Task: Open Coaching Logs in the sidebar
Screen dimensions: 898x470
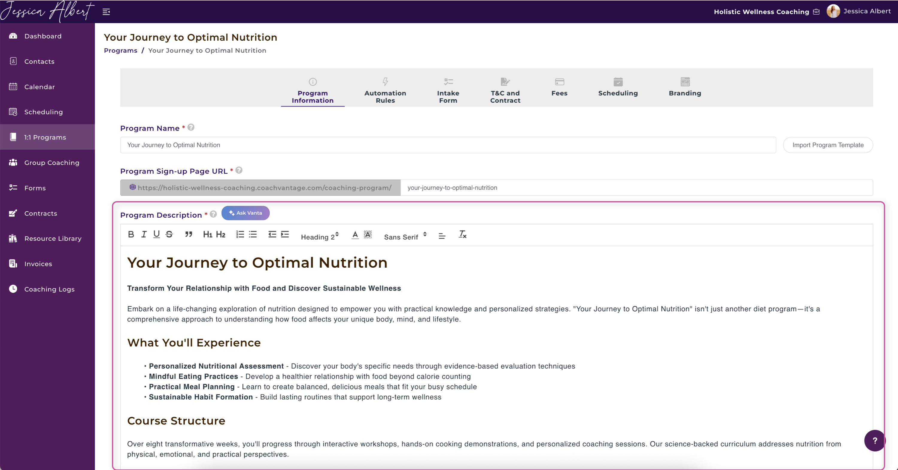Action: (x=47, y=289)
